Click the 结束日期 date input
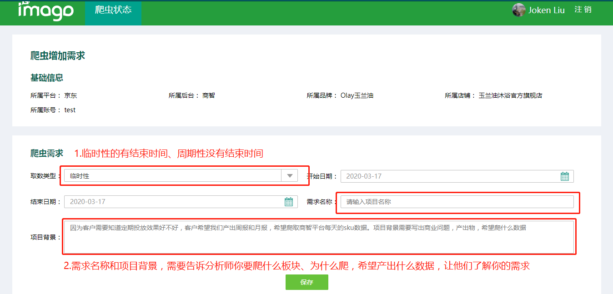This screenshot has height=294, width=613. click(x=181, y=202)
